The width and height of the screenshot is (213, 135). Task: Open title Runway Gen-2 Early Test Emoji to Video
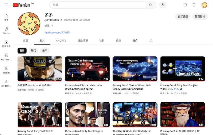pyautogui.click(x=179, y=87)
